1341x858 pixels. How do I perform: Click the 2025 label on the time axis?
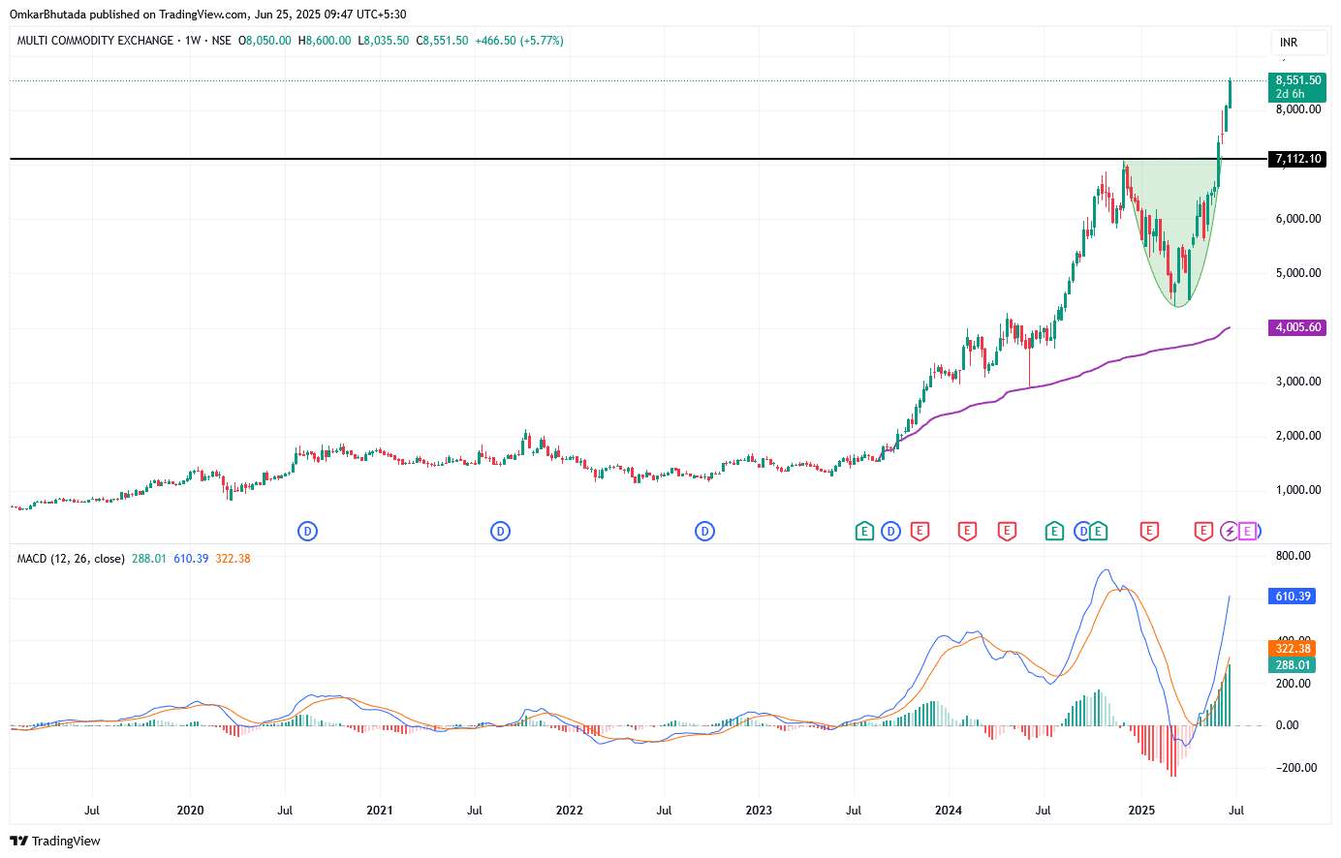[x=1141, y=811]
